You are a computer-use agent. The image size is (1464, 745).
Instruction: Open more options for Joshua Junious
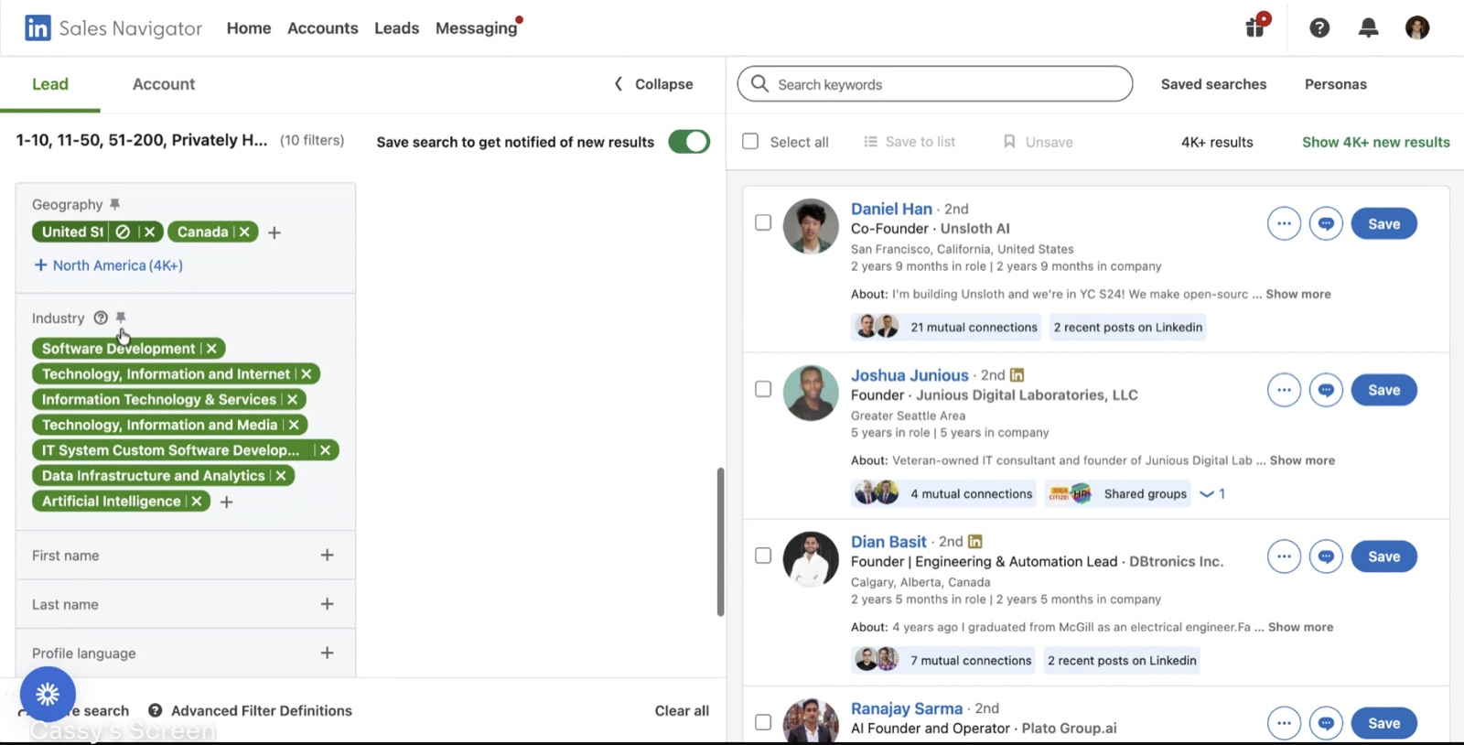(1284, 390)
